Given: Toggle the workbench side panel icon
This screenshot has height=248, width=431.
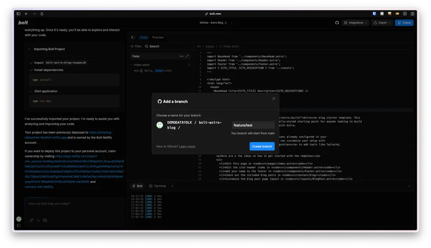Looking at the screenshot, I should tap(133, 38).
